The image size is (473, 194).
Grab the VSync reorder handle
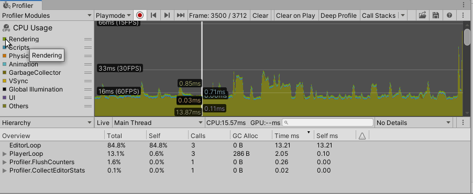tap(88, 81)
